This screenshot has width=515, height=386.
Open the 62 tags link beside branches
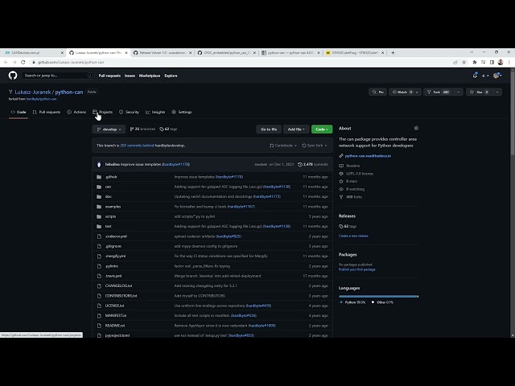(x=168, y=129)
